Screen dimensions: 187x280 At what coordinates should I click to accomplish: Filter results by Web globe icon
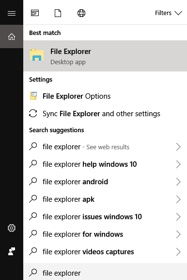coord(81,13)
